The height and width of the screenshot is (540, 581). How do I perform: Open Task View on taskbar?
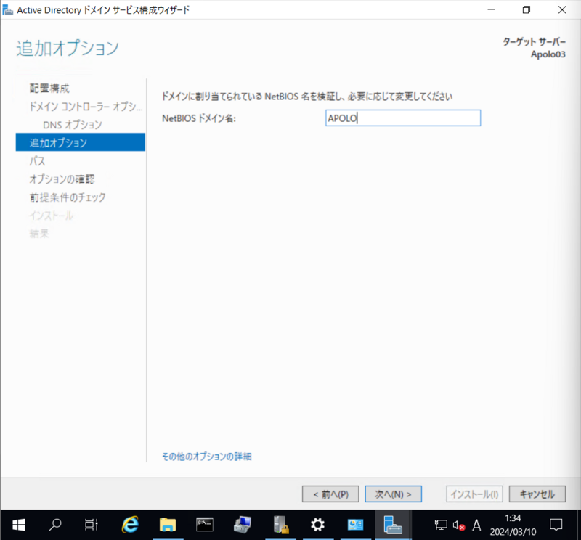tap(92, 525)
